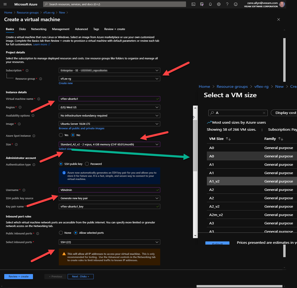Click the Username field containing VBAdmin
The width and height of the screenshot is (297, 288).
[x=109, y=190]
